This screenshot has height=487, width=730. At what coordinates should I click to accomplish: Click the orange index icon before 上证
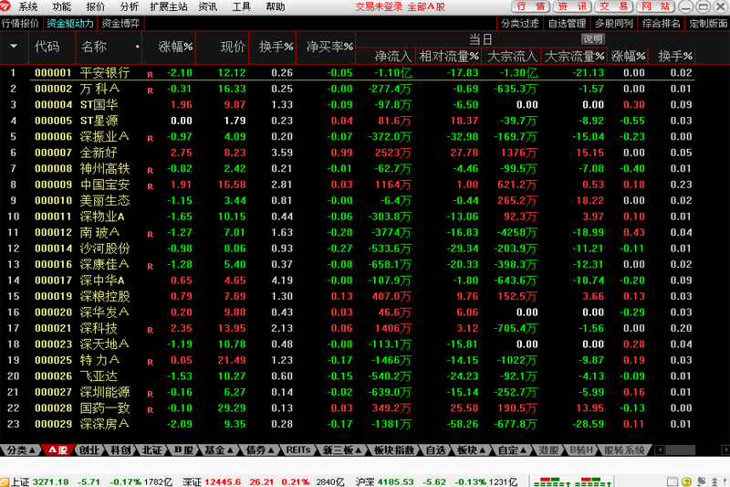5,482
